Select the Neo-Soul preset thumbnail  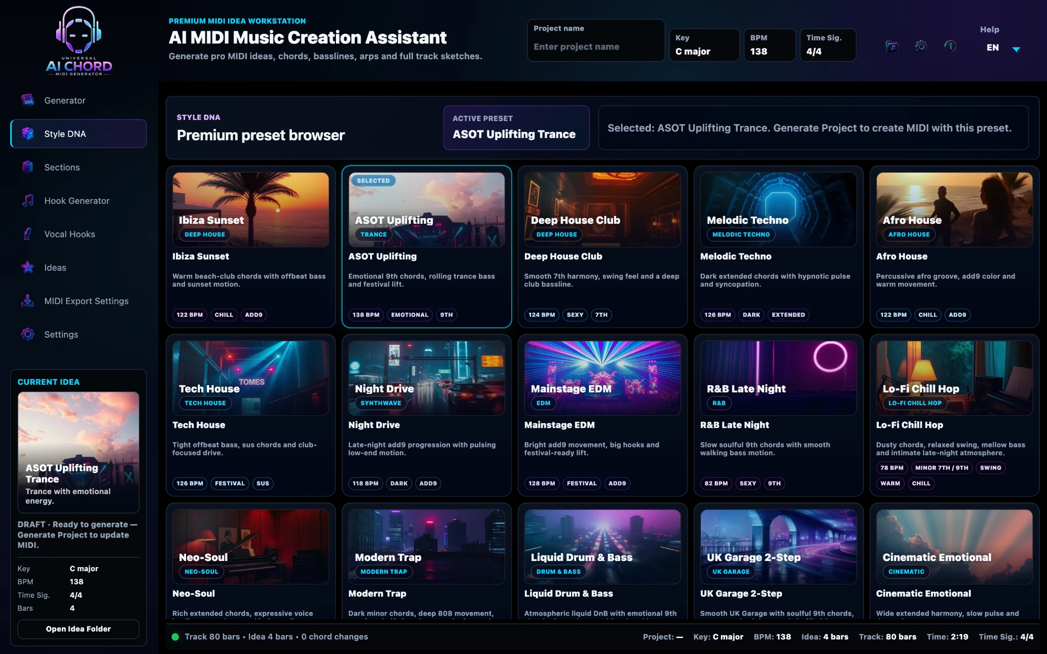[x=251, y=547]
